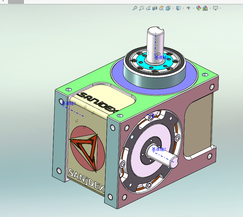This screenshot has width=243, height=217.
Task: Click the View Settings monitor icon
Action: click(x=215, y=8)
